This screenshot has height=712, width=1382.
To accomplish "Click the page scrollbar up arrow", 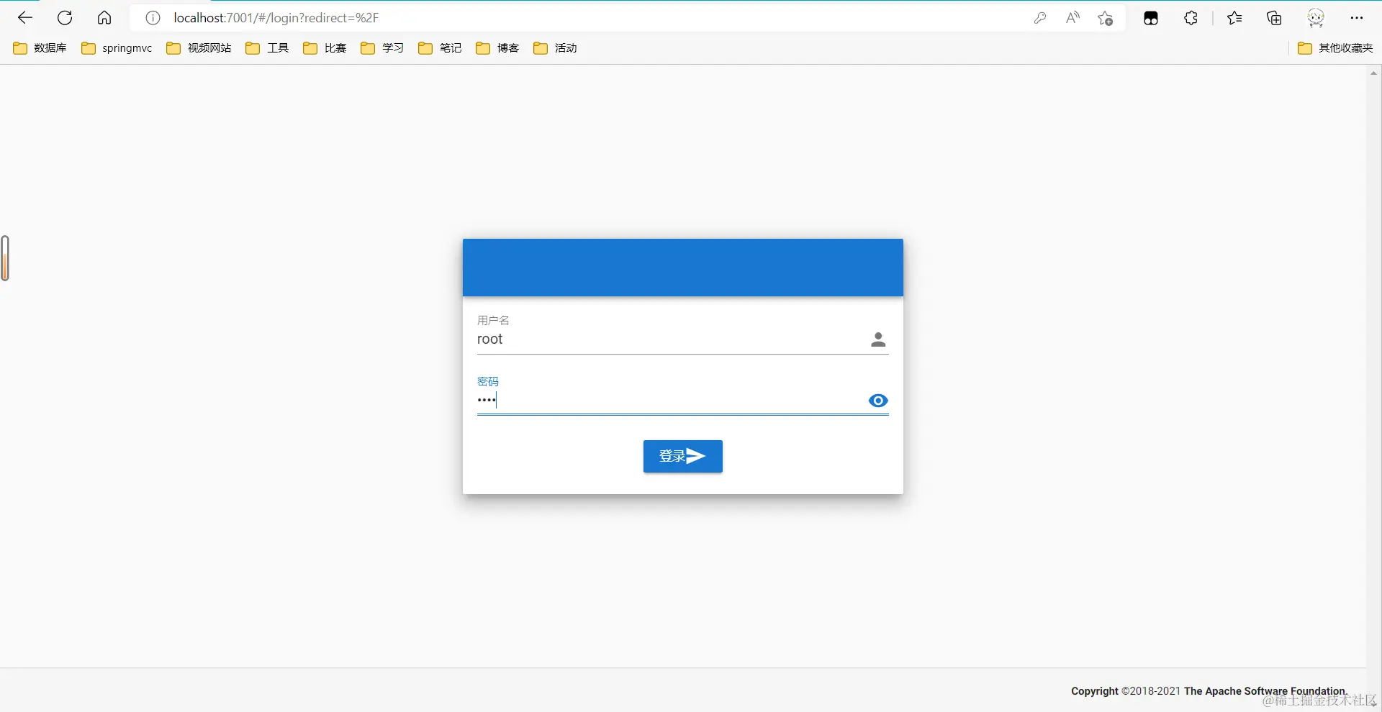I will point(1373,73).
